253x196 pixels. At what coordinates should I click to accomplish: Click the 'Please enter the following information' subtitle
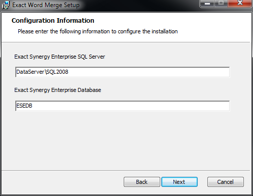(98, 31)
